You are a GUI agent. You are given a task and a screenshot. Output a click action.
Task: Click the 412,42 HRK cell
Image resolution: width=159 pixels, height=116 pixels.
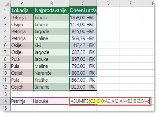(83, 45)
